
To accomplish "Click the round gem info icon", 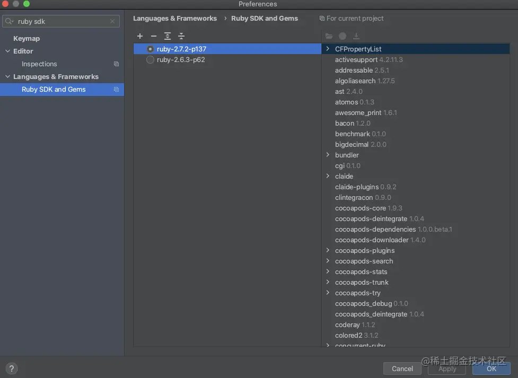I will coord(343,36).
